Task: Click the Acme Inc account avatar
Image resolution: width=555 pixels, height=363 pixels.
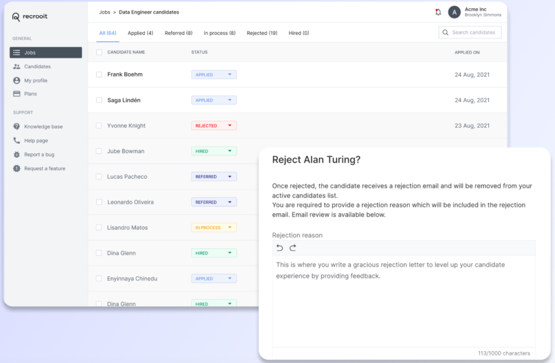Action: click(x=454, y=12)
